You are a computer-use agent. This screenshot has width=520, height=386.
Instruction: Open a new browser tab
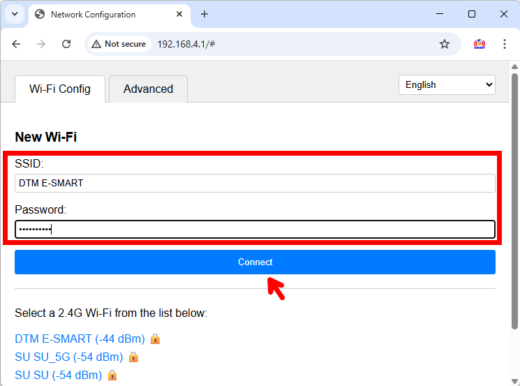coord(205,14)
